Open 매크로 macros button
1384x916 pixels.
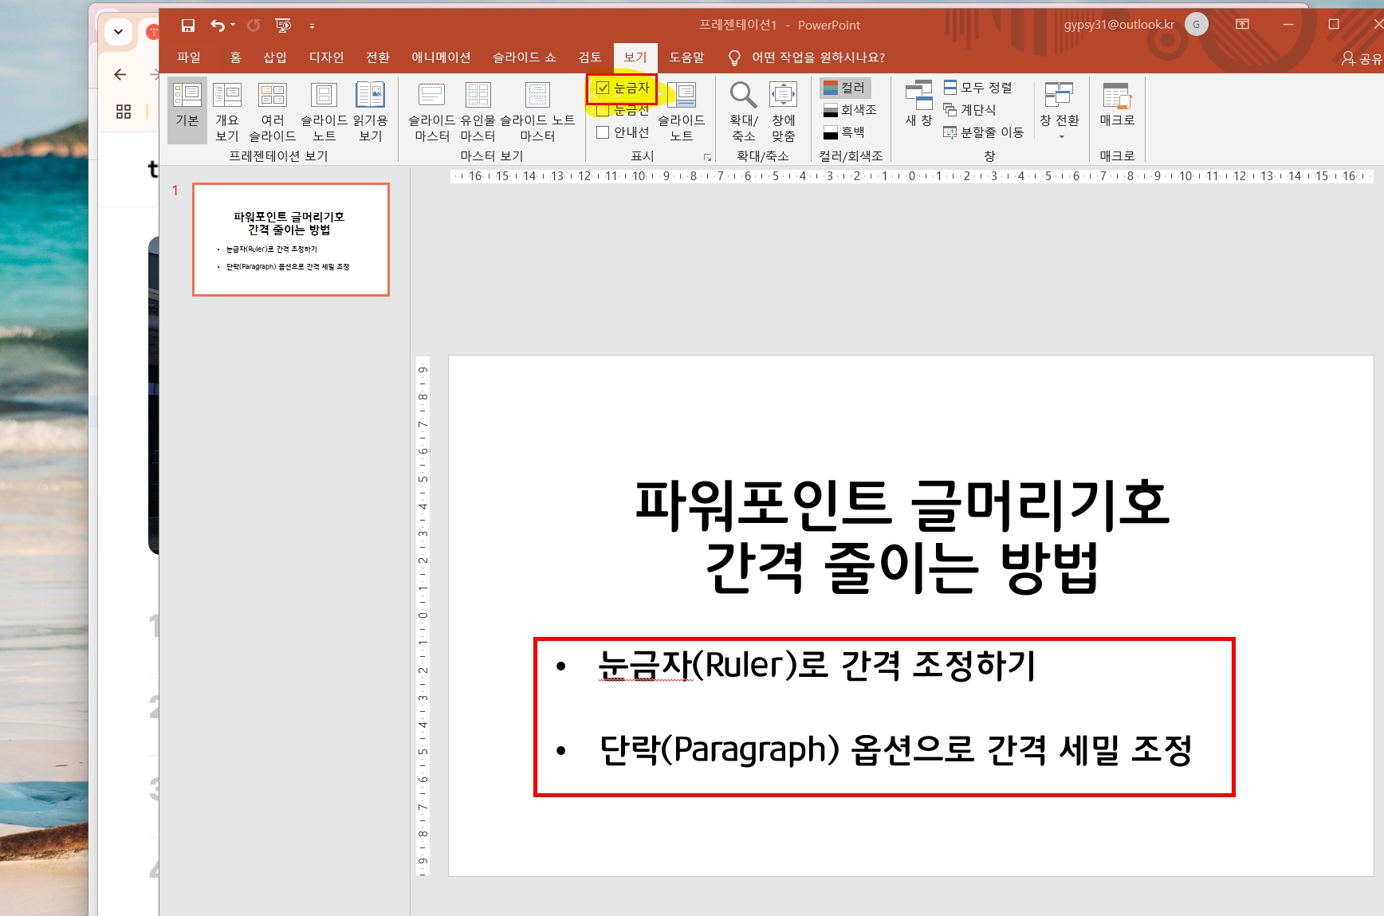click(x=1117, y=105)
